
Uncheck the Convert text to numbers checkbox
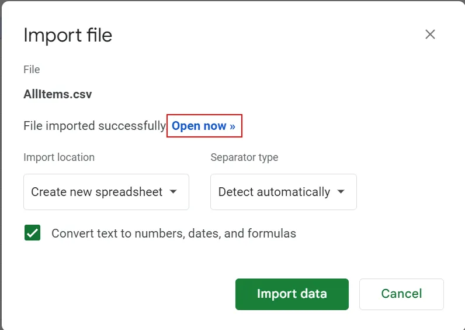(32, 233)
